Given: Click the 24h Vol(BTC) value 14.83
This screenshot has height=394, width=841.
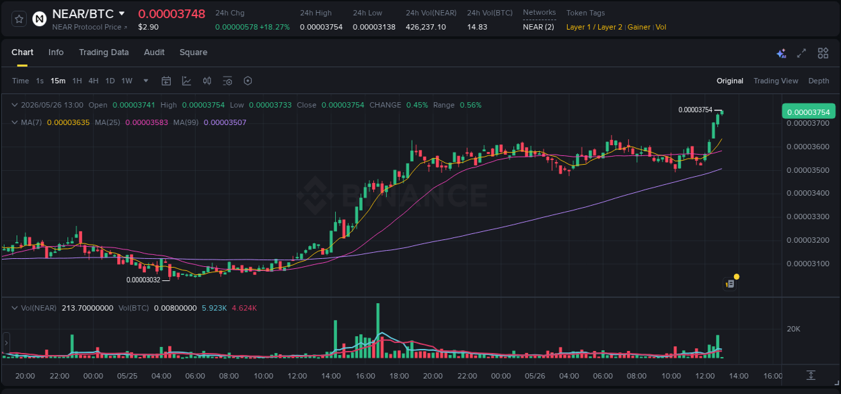Looking at the screenshot, I should [477, 27].
